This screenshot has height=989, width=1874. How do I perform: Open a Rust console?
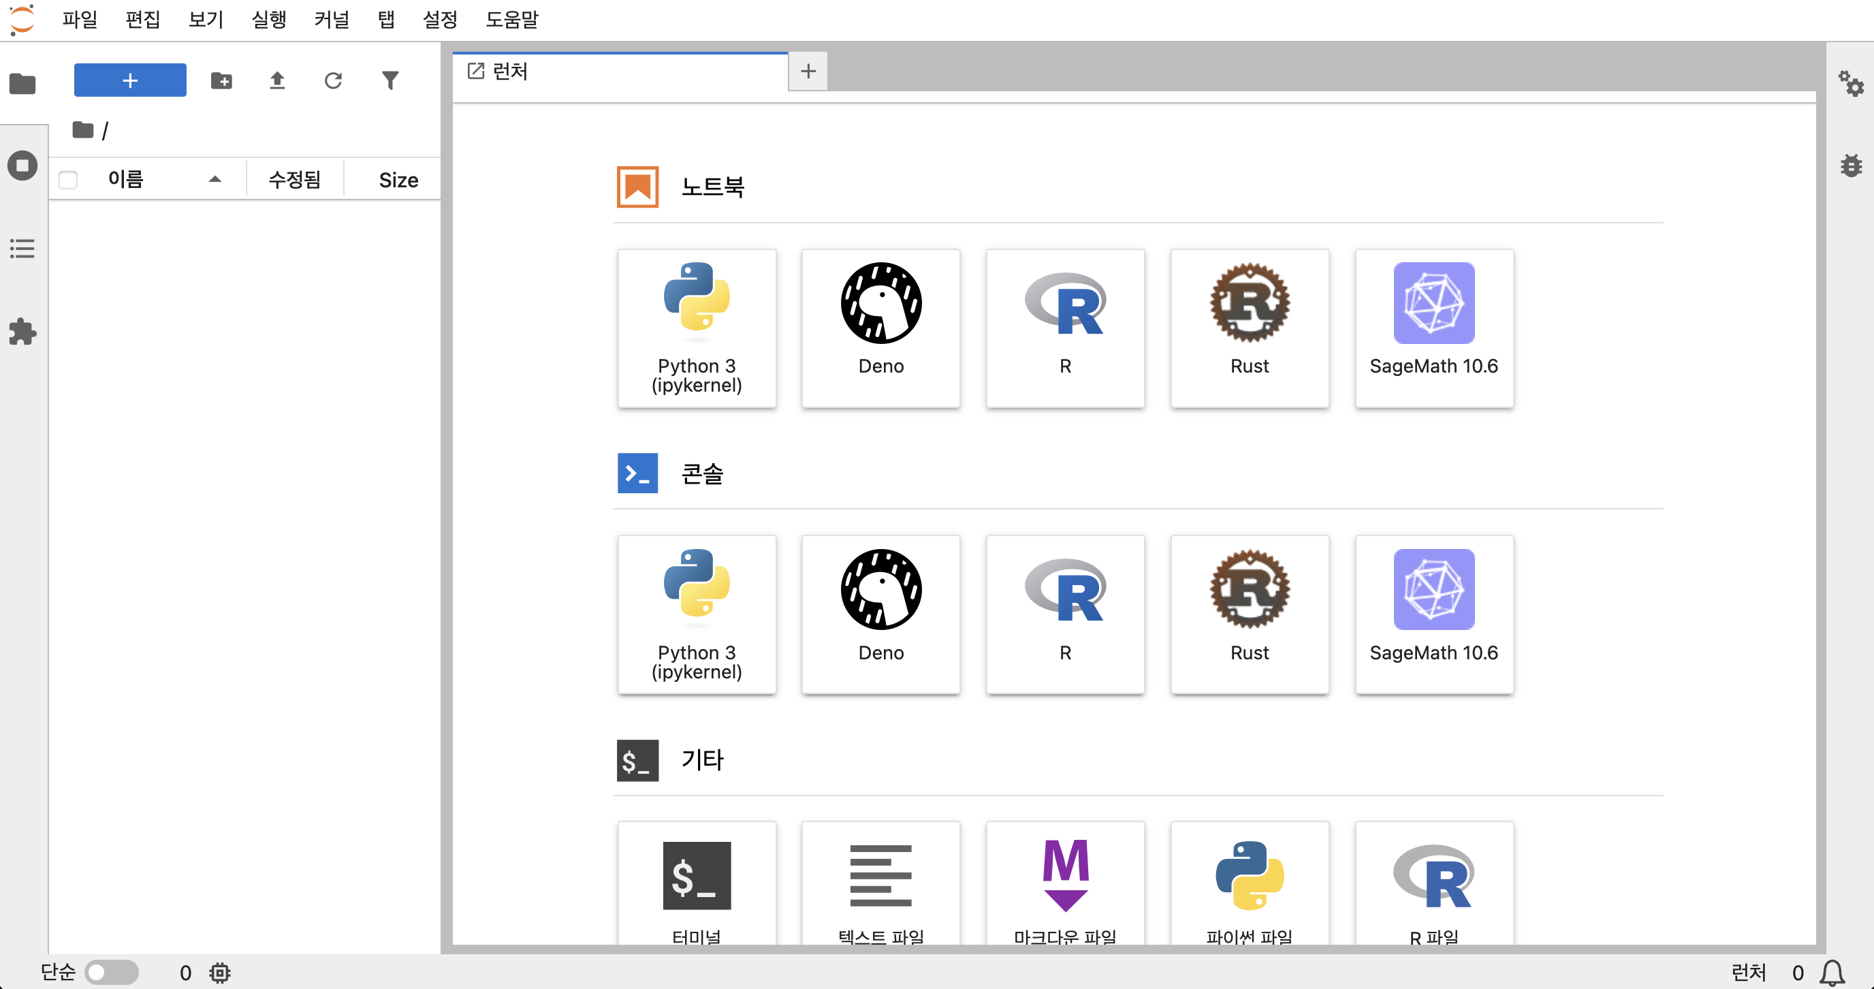[x=1250, y=615]
